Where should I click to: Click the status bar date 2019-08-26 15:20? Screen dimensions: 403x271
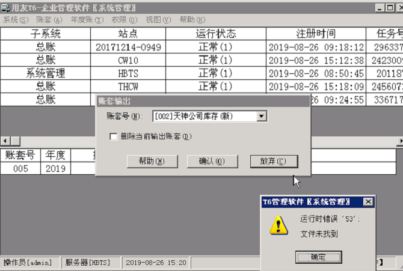coord(156,263)
